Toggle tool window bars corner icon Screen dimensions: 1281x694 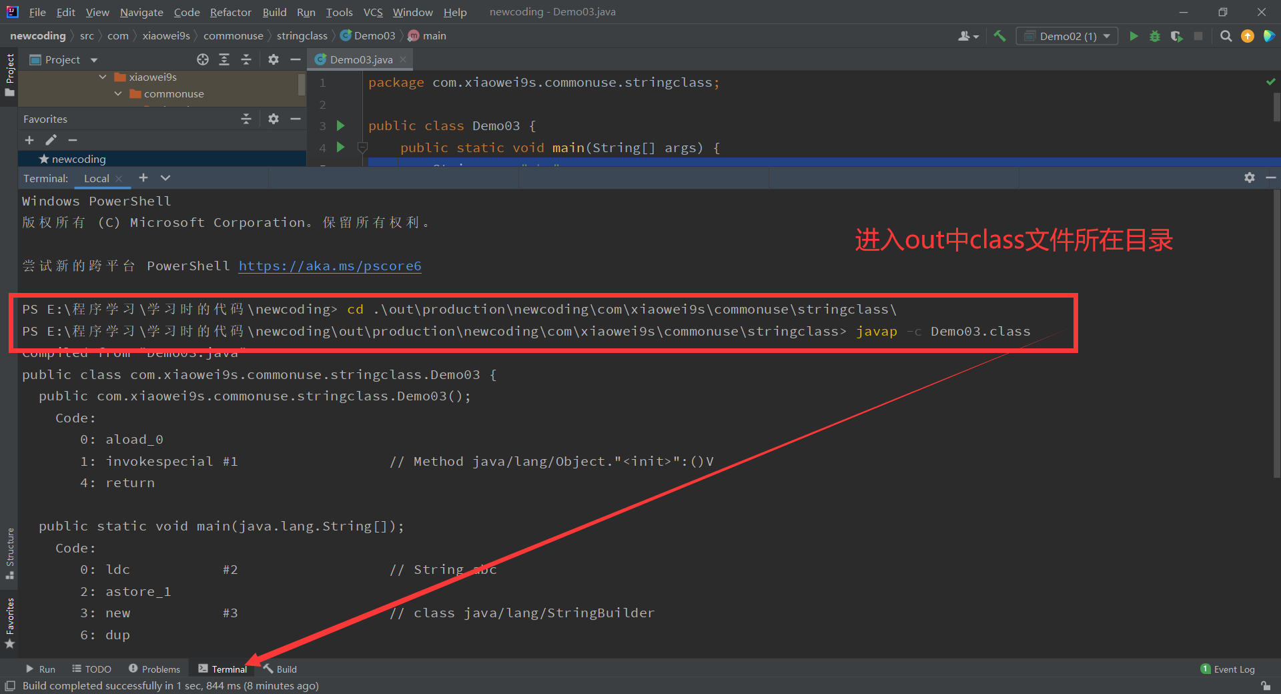[x=9, y=686]
